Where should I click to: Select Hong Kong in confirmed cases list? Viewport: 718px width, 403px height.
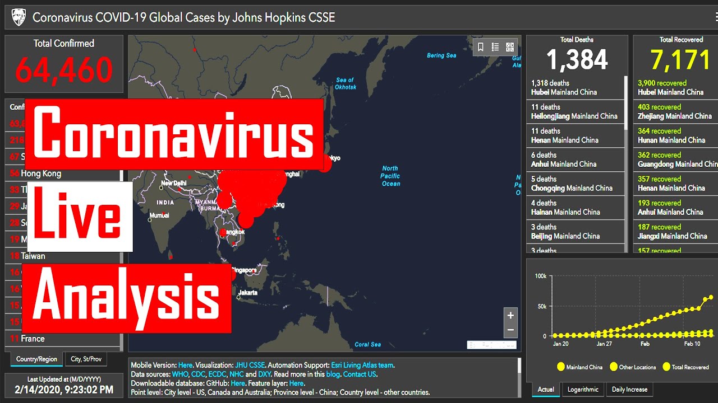(x=63, y=174)
